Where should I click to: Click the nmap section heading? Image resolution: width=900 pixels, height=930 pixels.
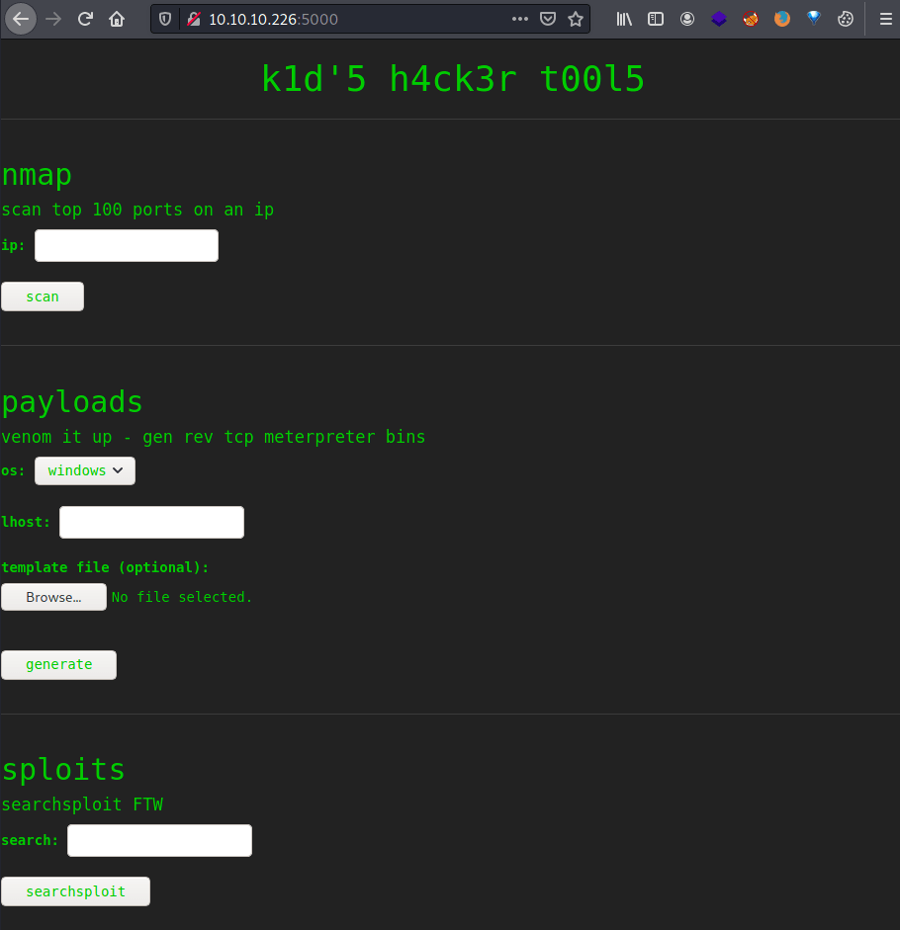coord(37,176)
